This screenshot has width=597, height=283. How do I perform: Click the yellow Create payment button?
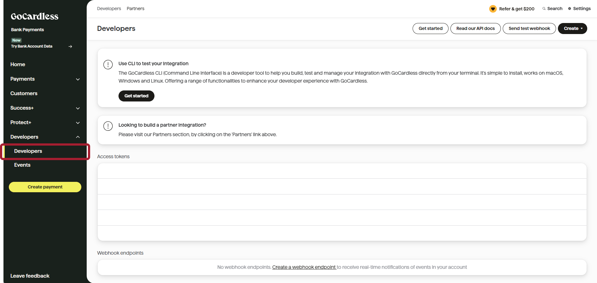click(x=45, y=187)
